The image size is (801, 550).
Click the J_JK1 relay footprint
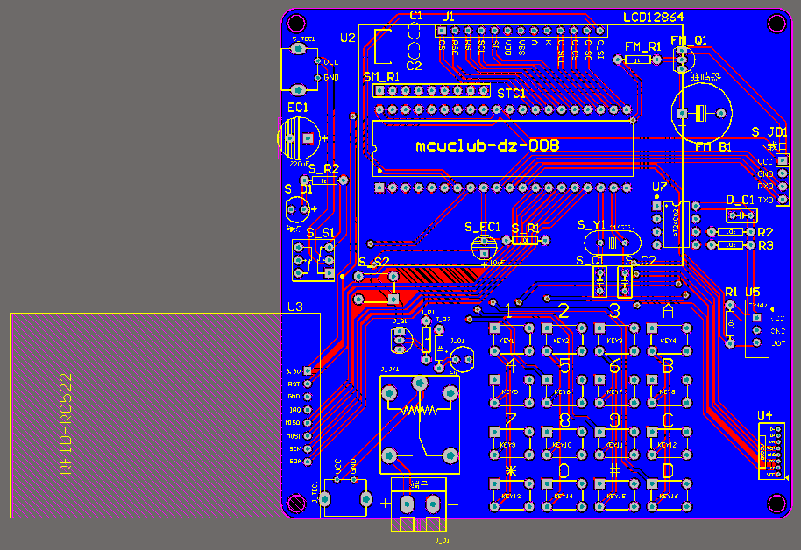(420, 425)
